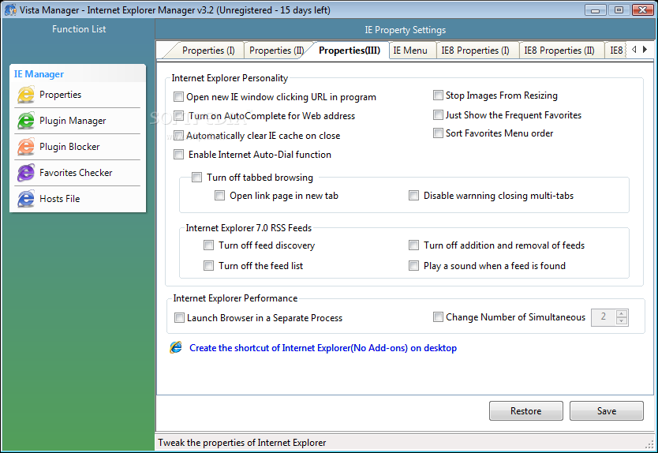Check Turn off feed discovery
Viewport: 658px width, 453px height.
click(208, 245)
